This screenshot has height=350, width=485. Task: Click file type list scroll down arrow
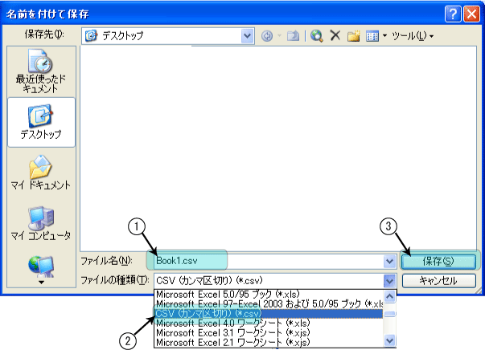390,340
